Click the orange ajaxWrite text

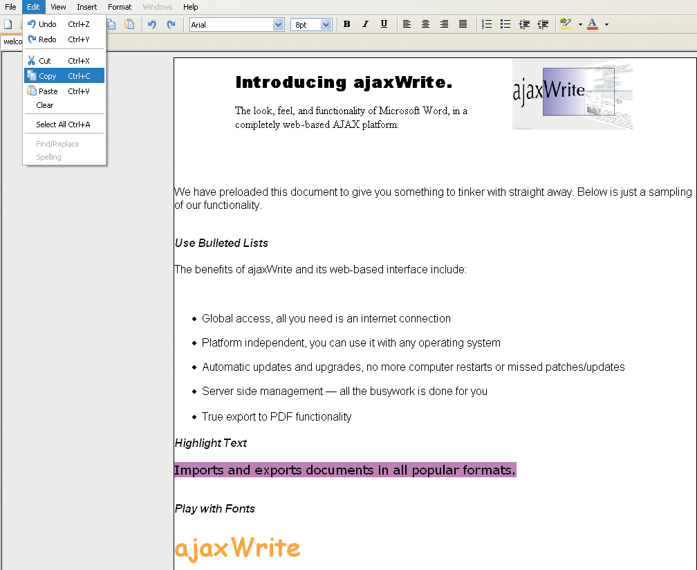[x=237, y=549]
